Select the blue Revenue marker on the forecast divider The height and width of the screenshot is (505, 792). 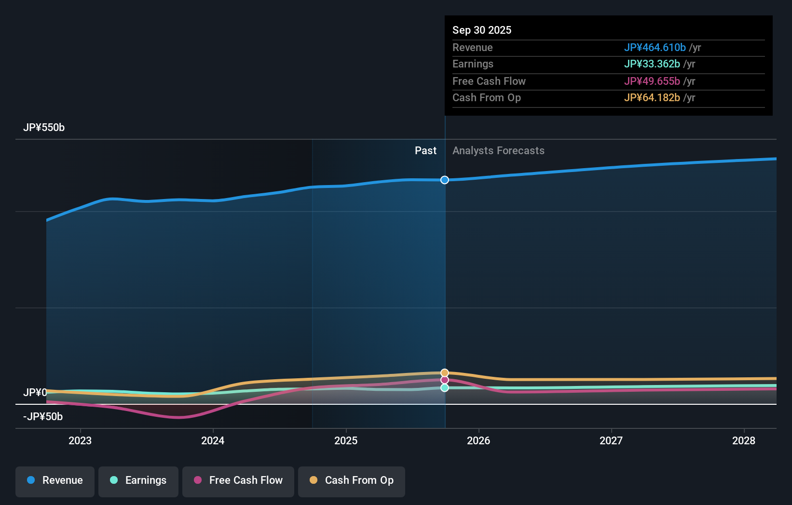click(444, 180)
